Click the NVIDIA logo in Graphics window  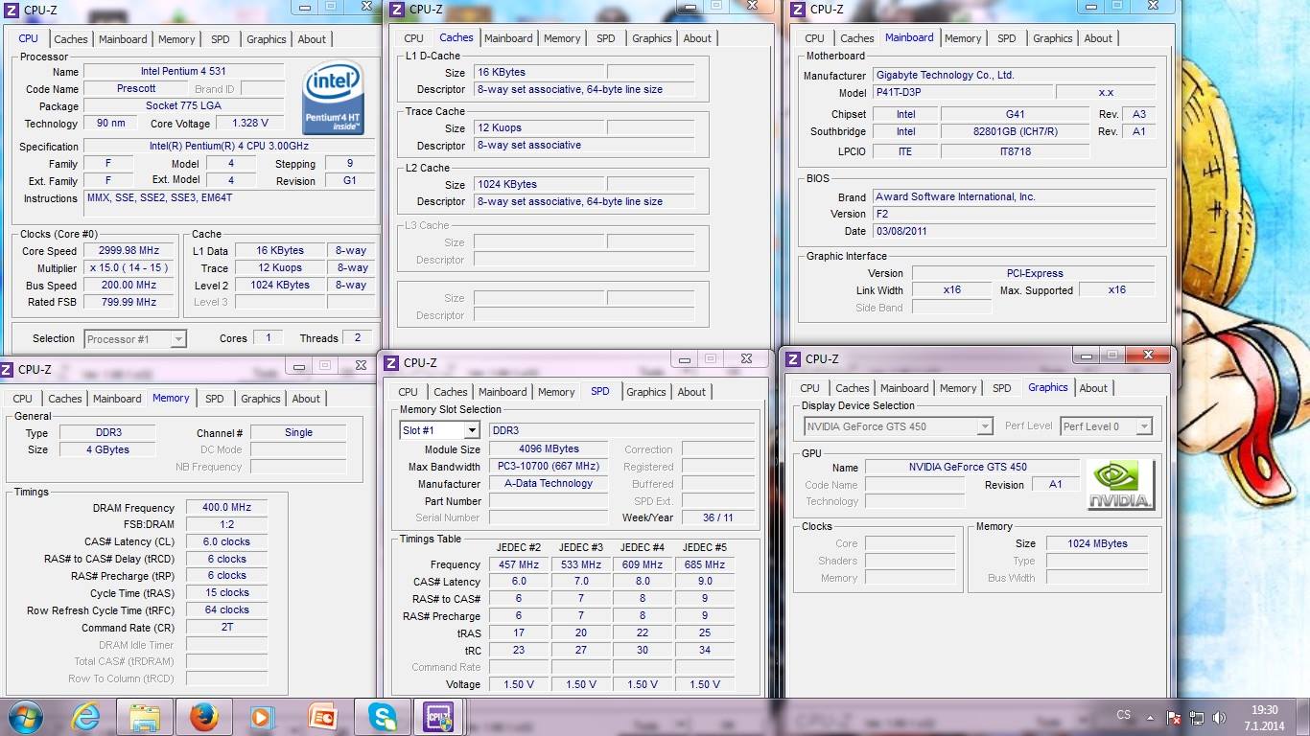click(x=1120, y=485)
